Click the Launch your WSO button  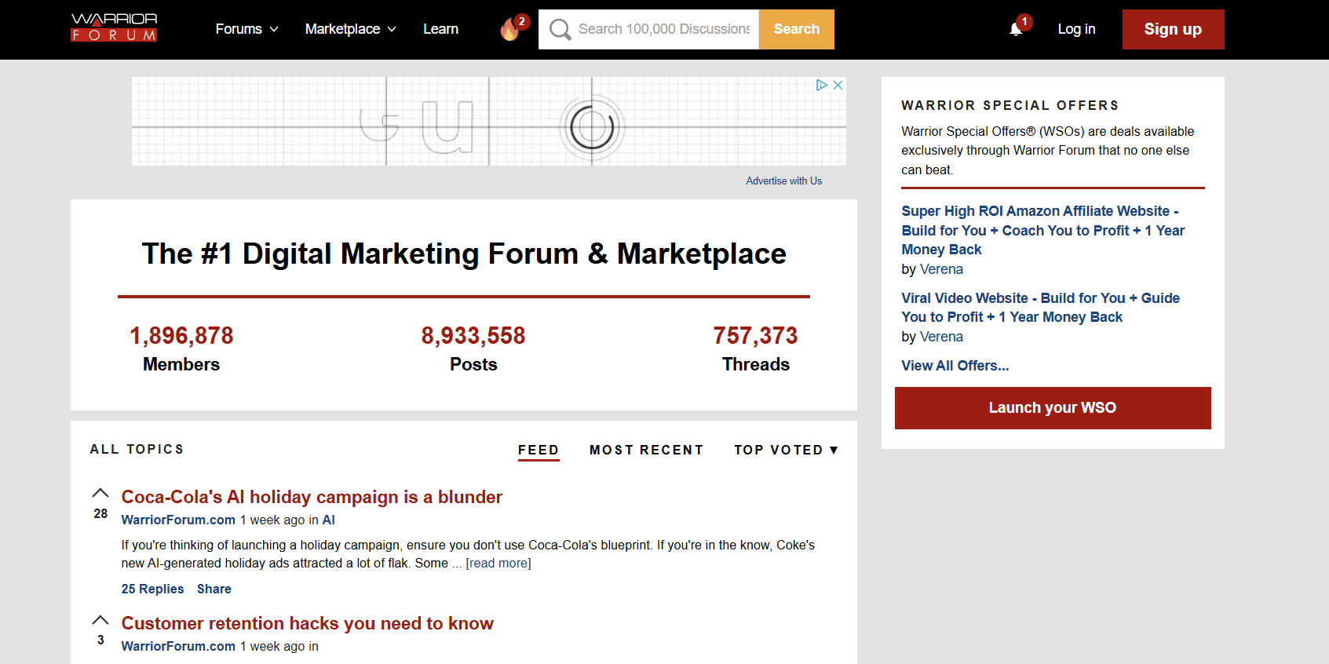[x=1053, y=407]
